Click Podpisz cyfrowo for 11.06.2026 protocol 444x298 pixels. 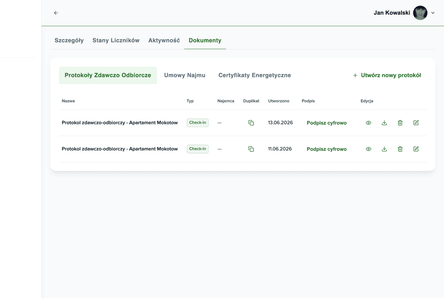327,149
